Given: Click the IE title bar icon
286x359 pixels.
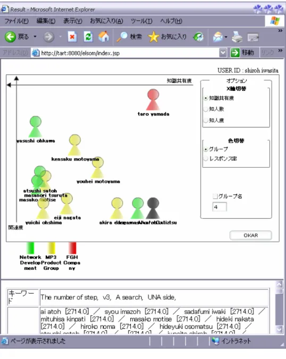Looking at the screenshot, I should (5, 9).
